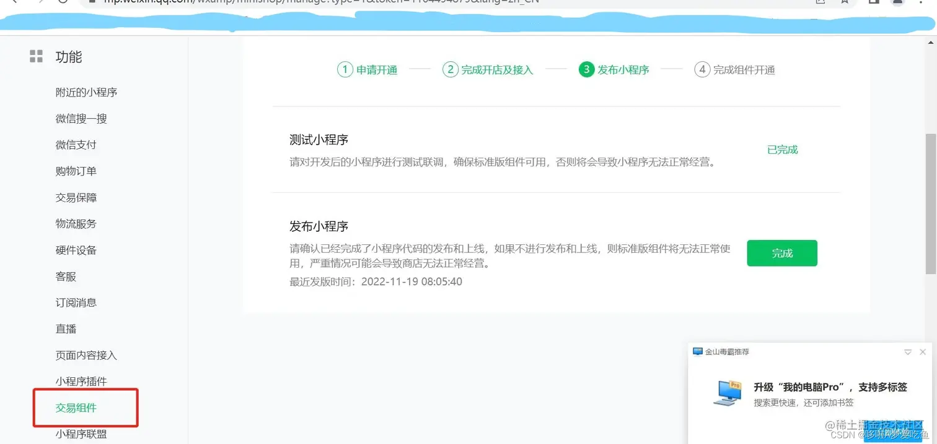This screenshot has height=444, width=937.
Task: Collapse the 金山毒霸 popup with its chevron
Action: 907,351
